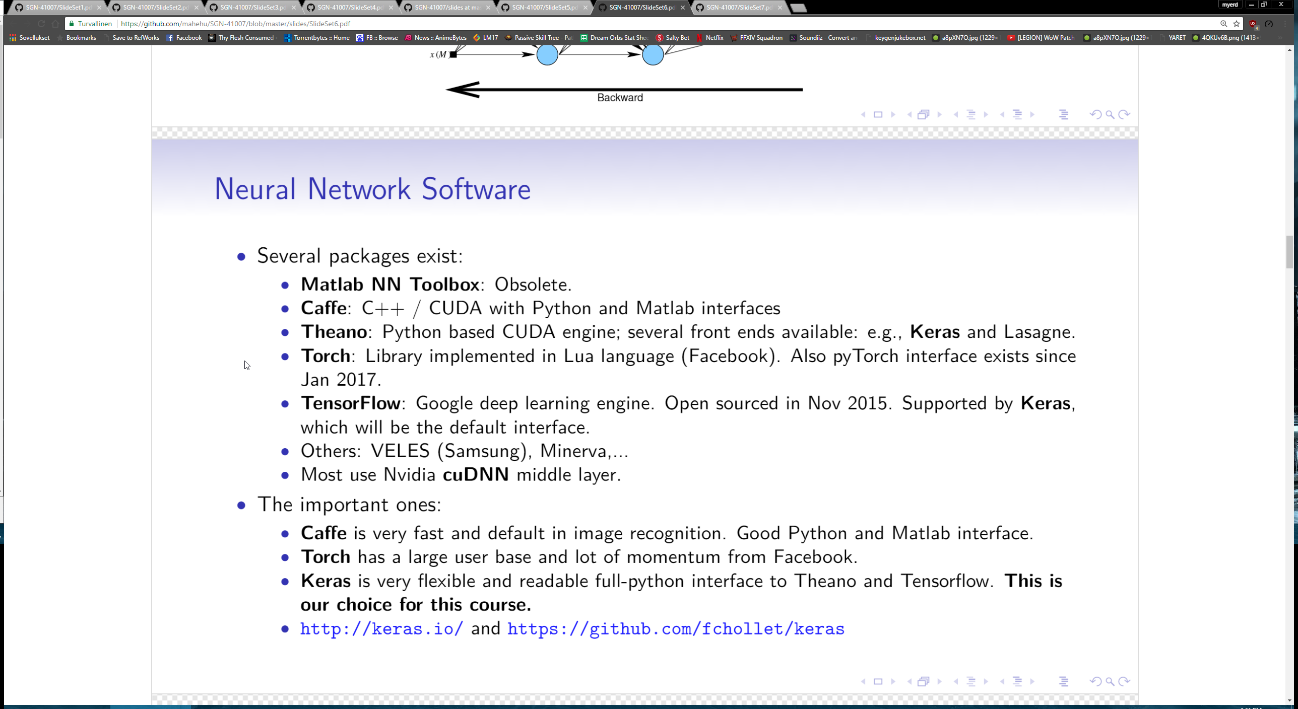Click the speedometer extension icon
1298x709 pixels.
tap(1269, 24)
